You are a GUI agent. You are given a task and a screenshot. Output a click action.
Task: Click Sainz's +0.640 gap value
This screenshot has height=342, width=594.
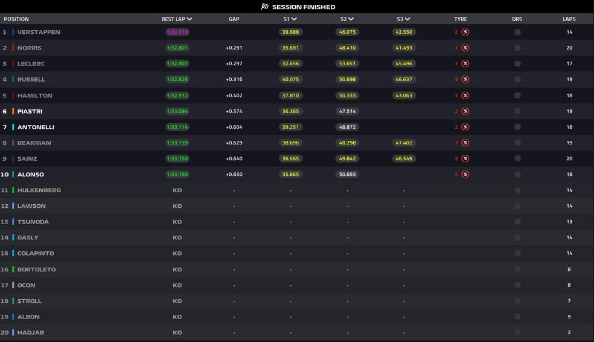[x=234, y=158]
